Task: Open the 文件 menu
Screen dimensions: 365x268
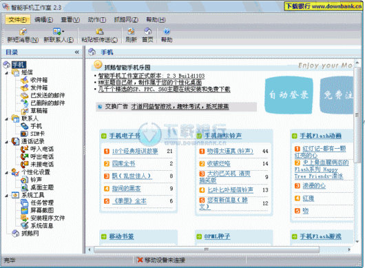Action: (18, 20)
